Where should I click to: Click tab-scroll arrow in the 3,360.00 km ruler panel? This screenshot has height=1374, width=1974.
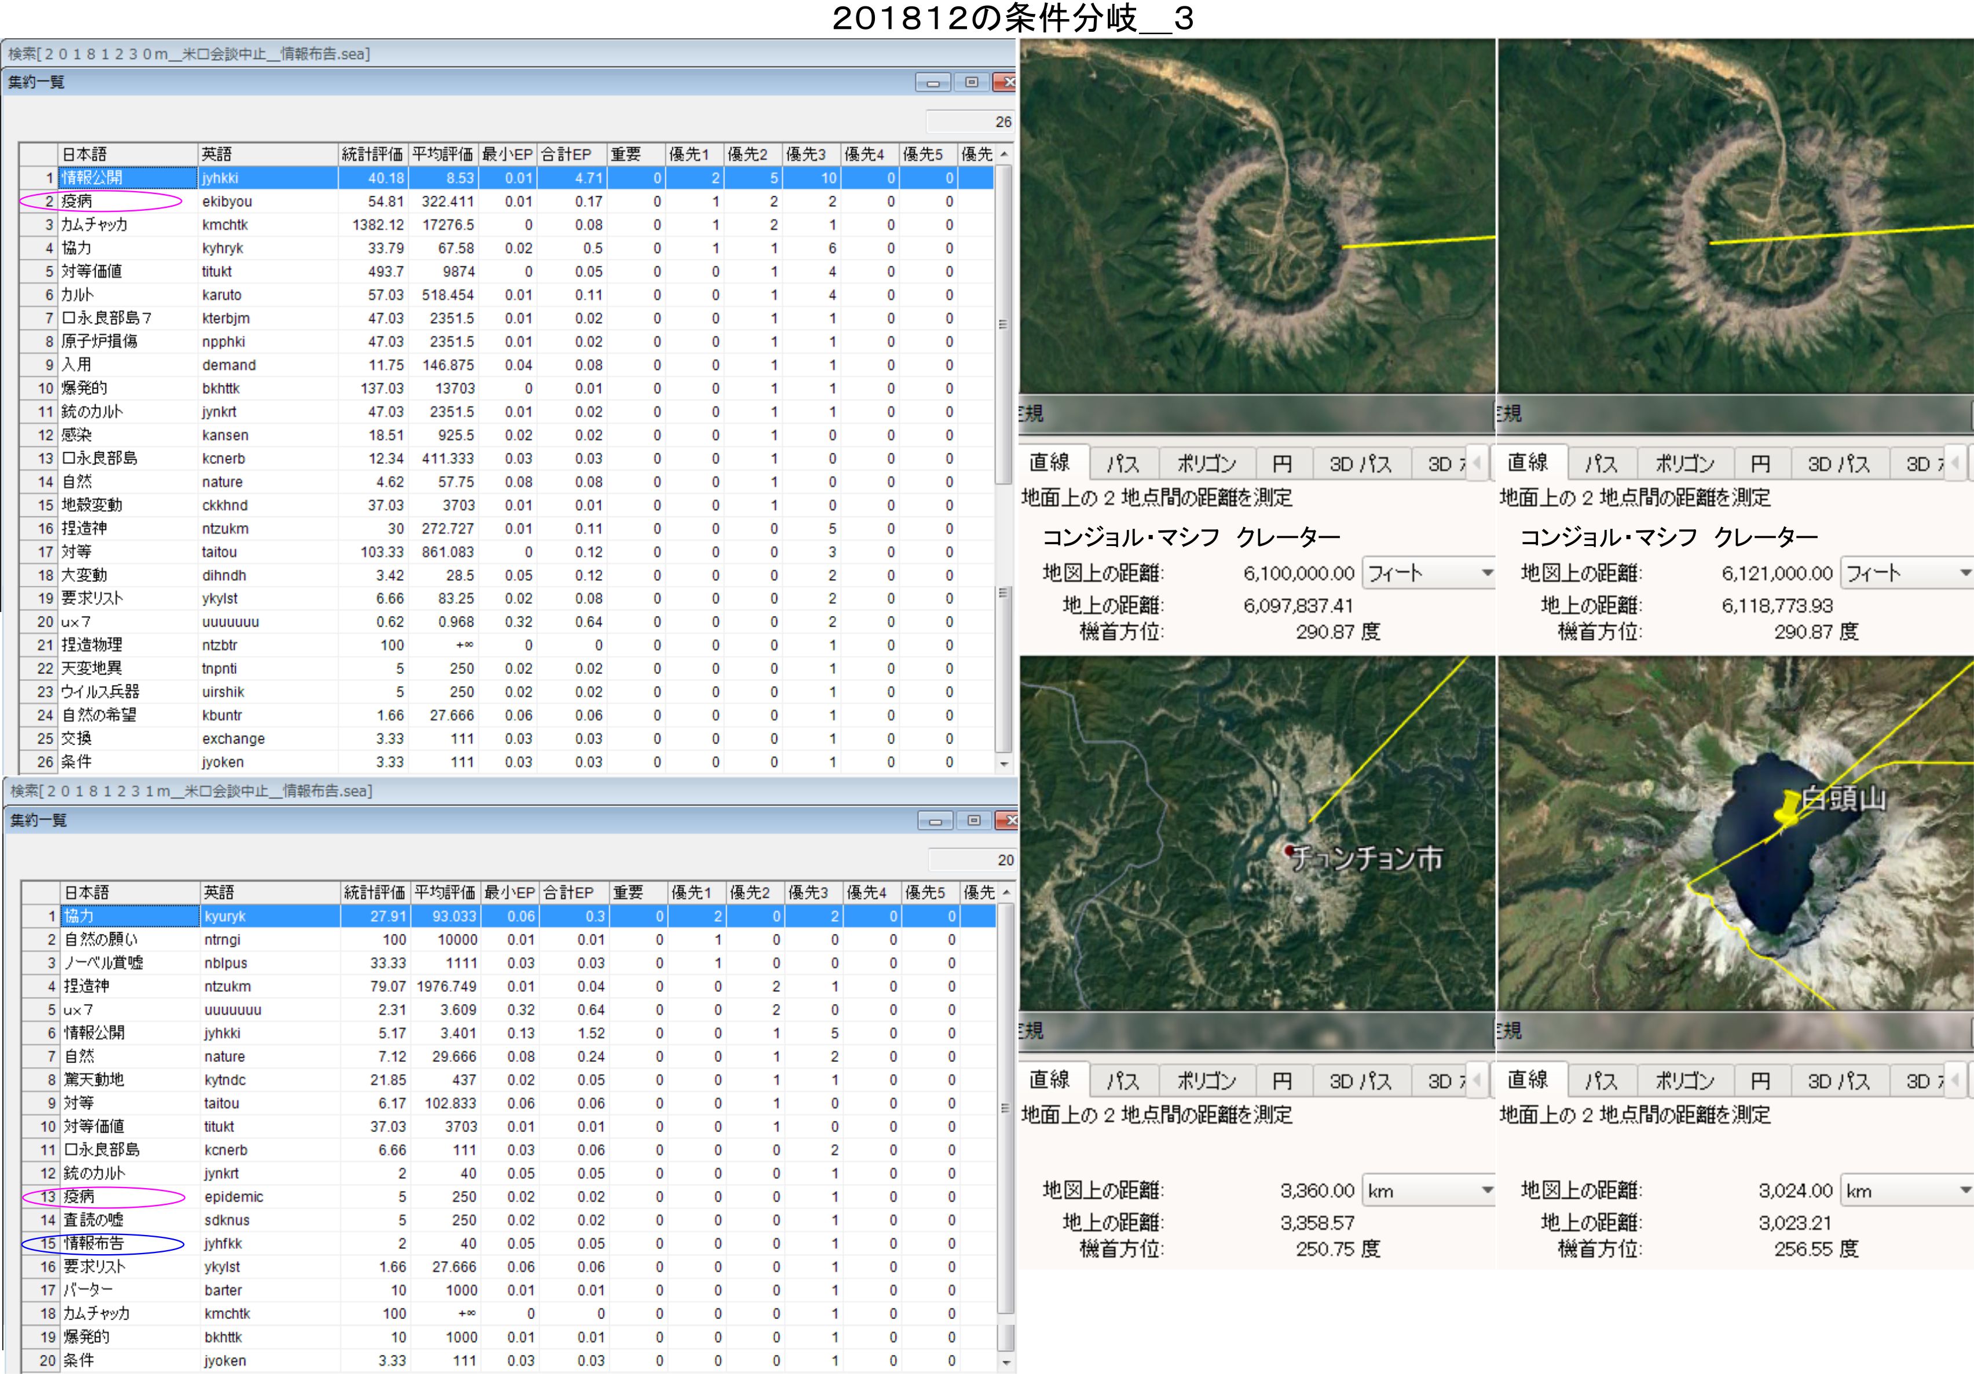pos(1477,1080)
